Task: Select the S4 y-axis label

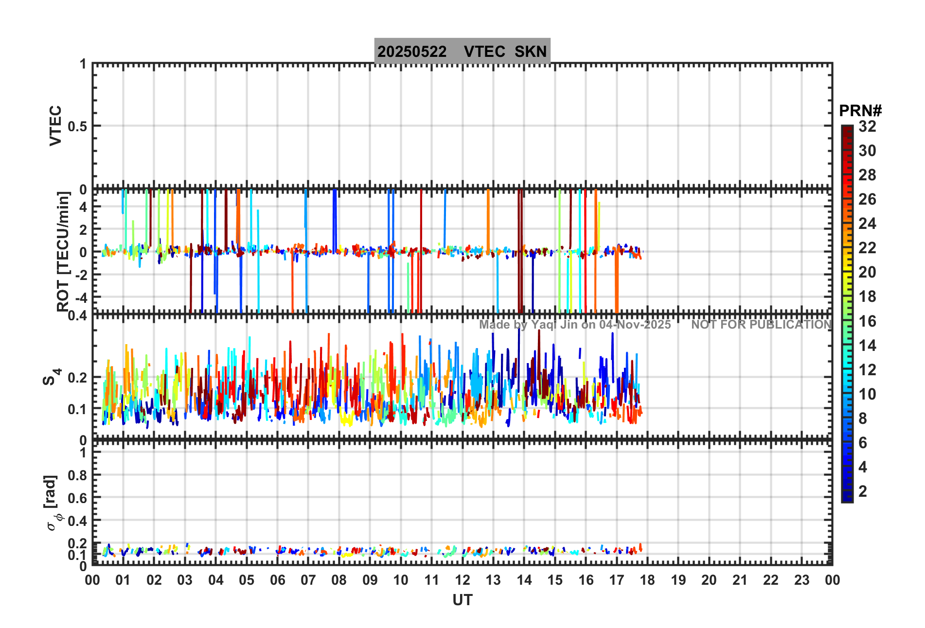Action: coord(51,377)
